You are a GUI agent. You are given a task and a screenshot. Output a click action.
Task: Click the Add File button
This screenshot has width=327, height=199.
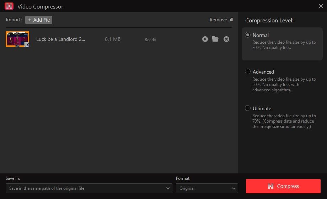[x=39, y=20]
